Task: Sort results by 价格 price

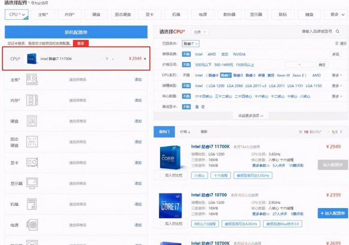Action: (x=185, y=132)
